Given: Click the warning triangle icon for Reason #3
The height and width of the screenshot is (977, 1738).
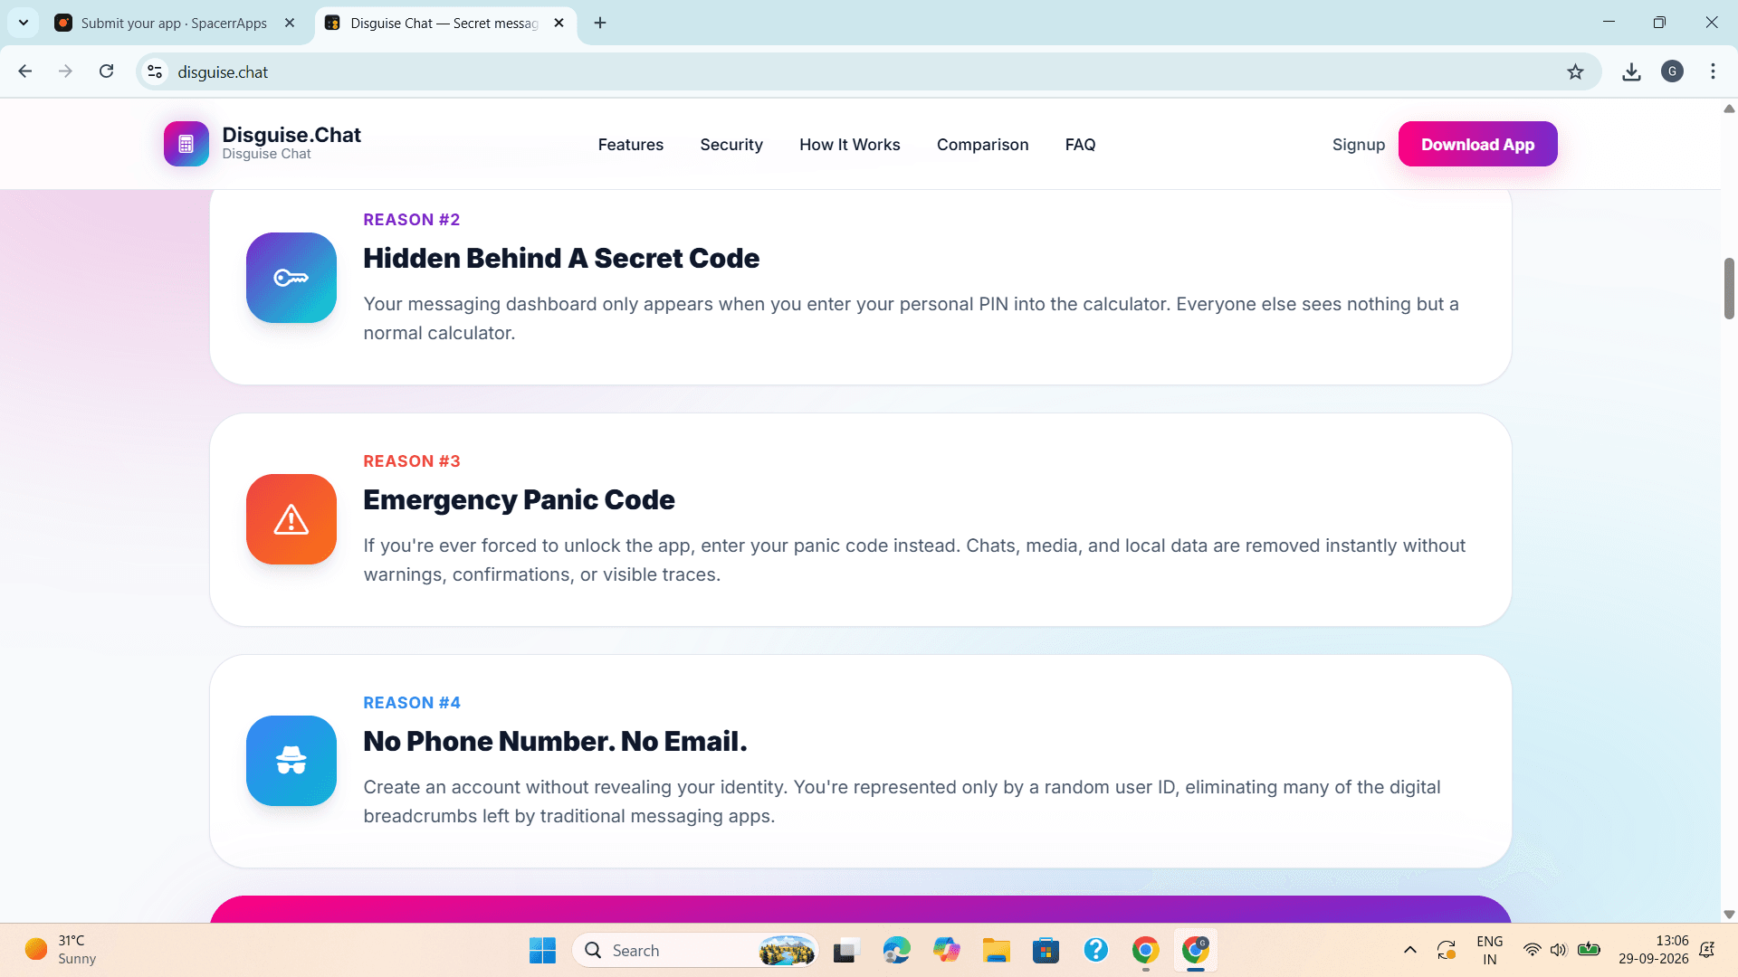Looking at the screenshot, I should pos(291,519).
